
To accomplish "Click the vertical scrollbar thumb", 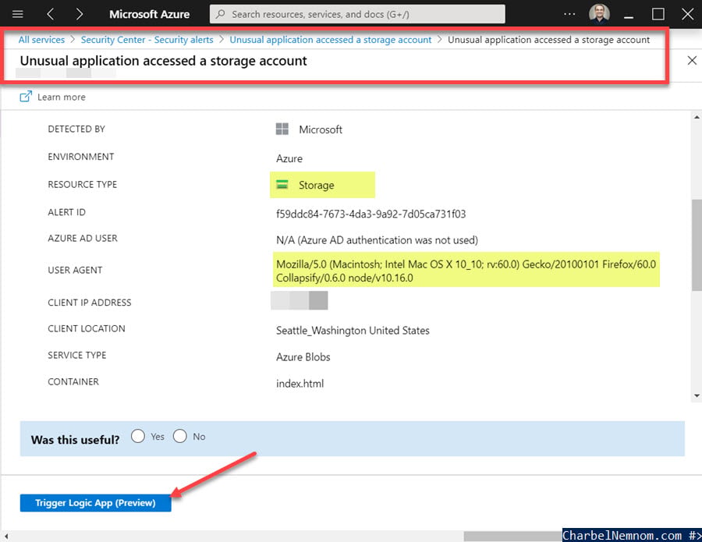I will [x=697, y=246].
